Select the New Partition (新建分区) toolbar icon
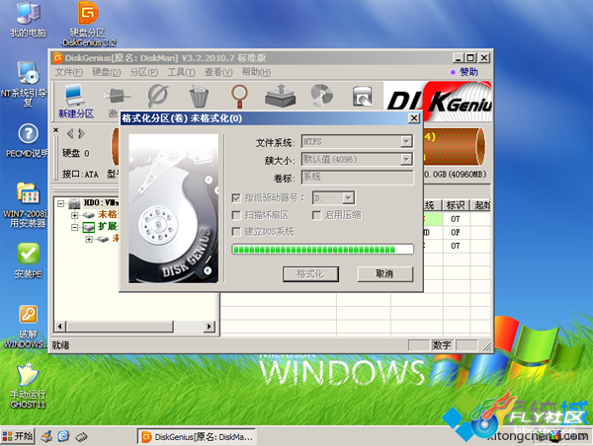This screenshot has height=446, width=593. [76, 102]
